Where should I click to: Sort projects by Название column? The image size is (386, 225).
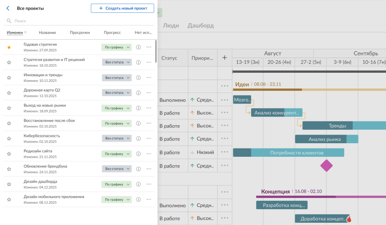pyautogui.click(x=47, y=32)
